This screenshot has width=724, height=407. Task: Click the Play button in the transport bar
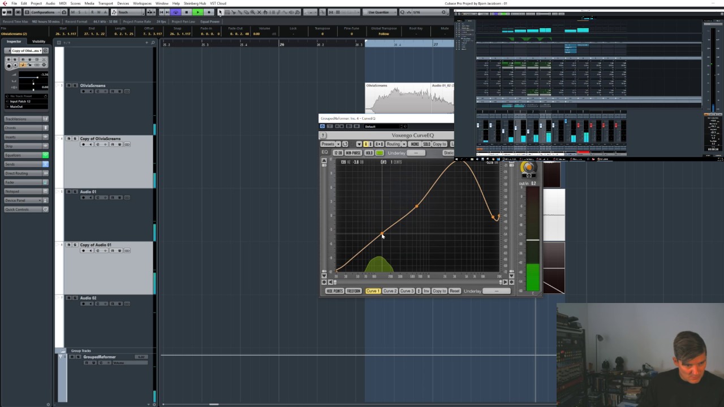[198, 12]
